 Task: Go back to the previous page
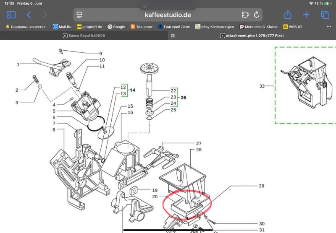(29, 15)
